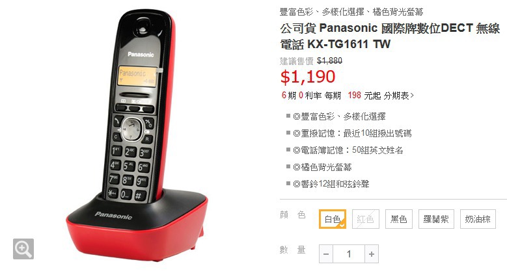Click the 電話簿記憶 feature bullet

click(348, 150)
